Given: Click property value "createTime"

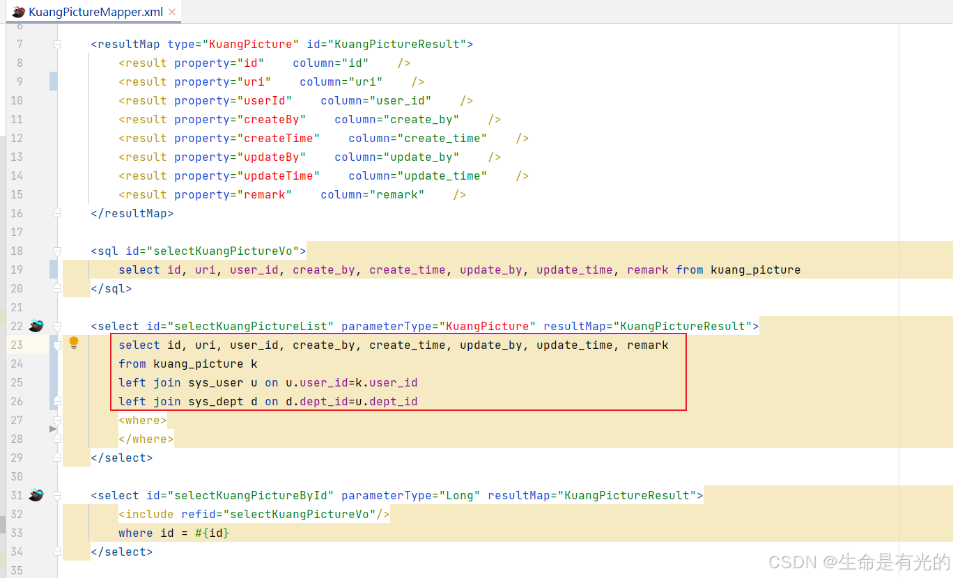Looking at the screenshot, I should click(278, 138).
